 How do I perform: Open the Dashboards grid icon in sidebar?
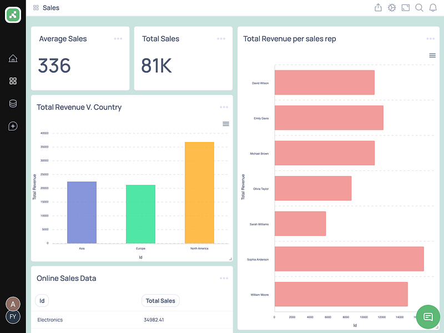(x=13, y=81)
